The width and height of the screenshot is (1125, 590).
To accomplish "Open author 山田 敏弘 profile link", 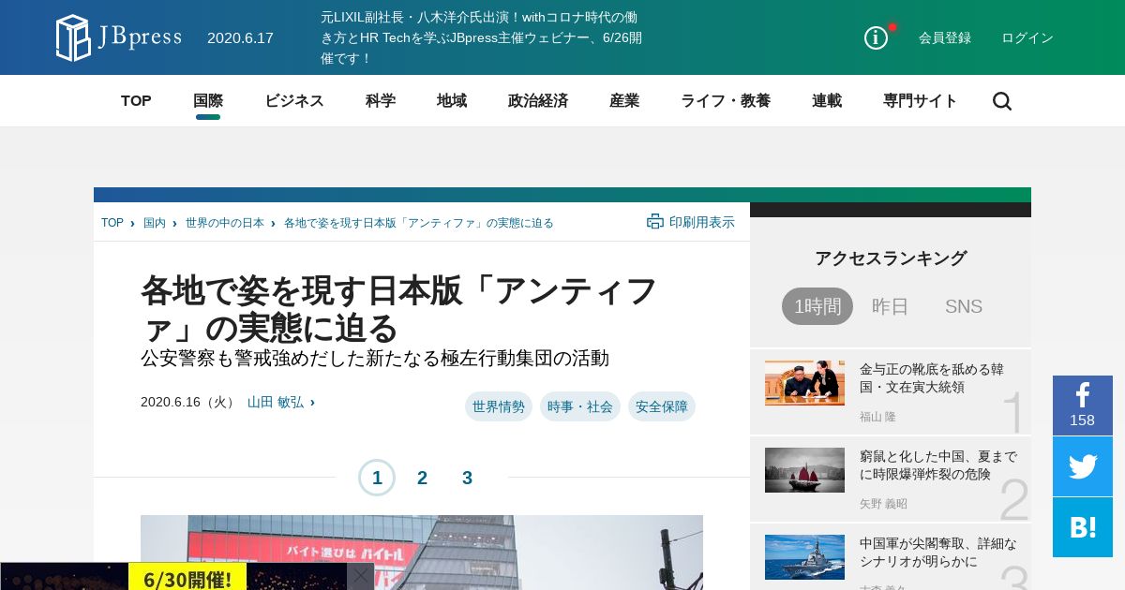I will (276, 402).
